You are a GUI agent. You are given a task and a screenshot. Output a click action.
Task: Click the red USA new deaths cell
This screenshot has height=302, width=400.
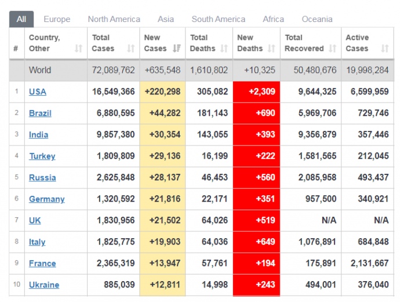pos(256,92)
